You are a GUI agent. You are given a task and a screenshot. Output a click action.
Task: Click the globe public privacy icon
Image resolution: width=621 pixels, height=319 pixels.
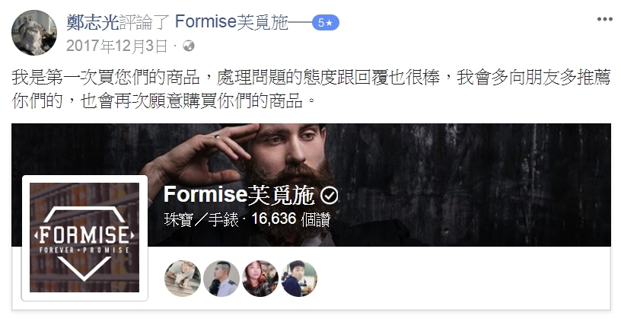coord(189,46)
